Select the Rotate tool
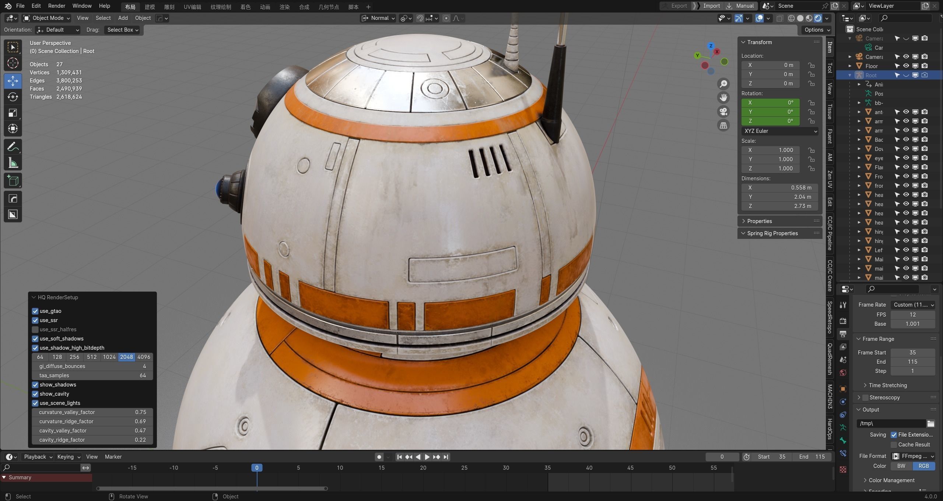 [13, 97]
